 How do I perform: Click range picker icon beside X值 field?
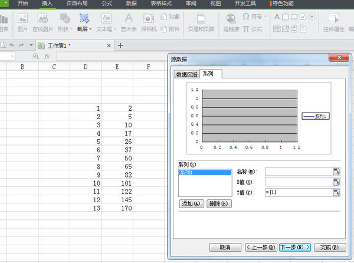click(336, 182)
